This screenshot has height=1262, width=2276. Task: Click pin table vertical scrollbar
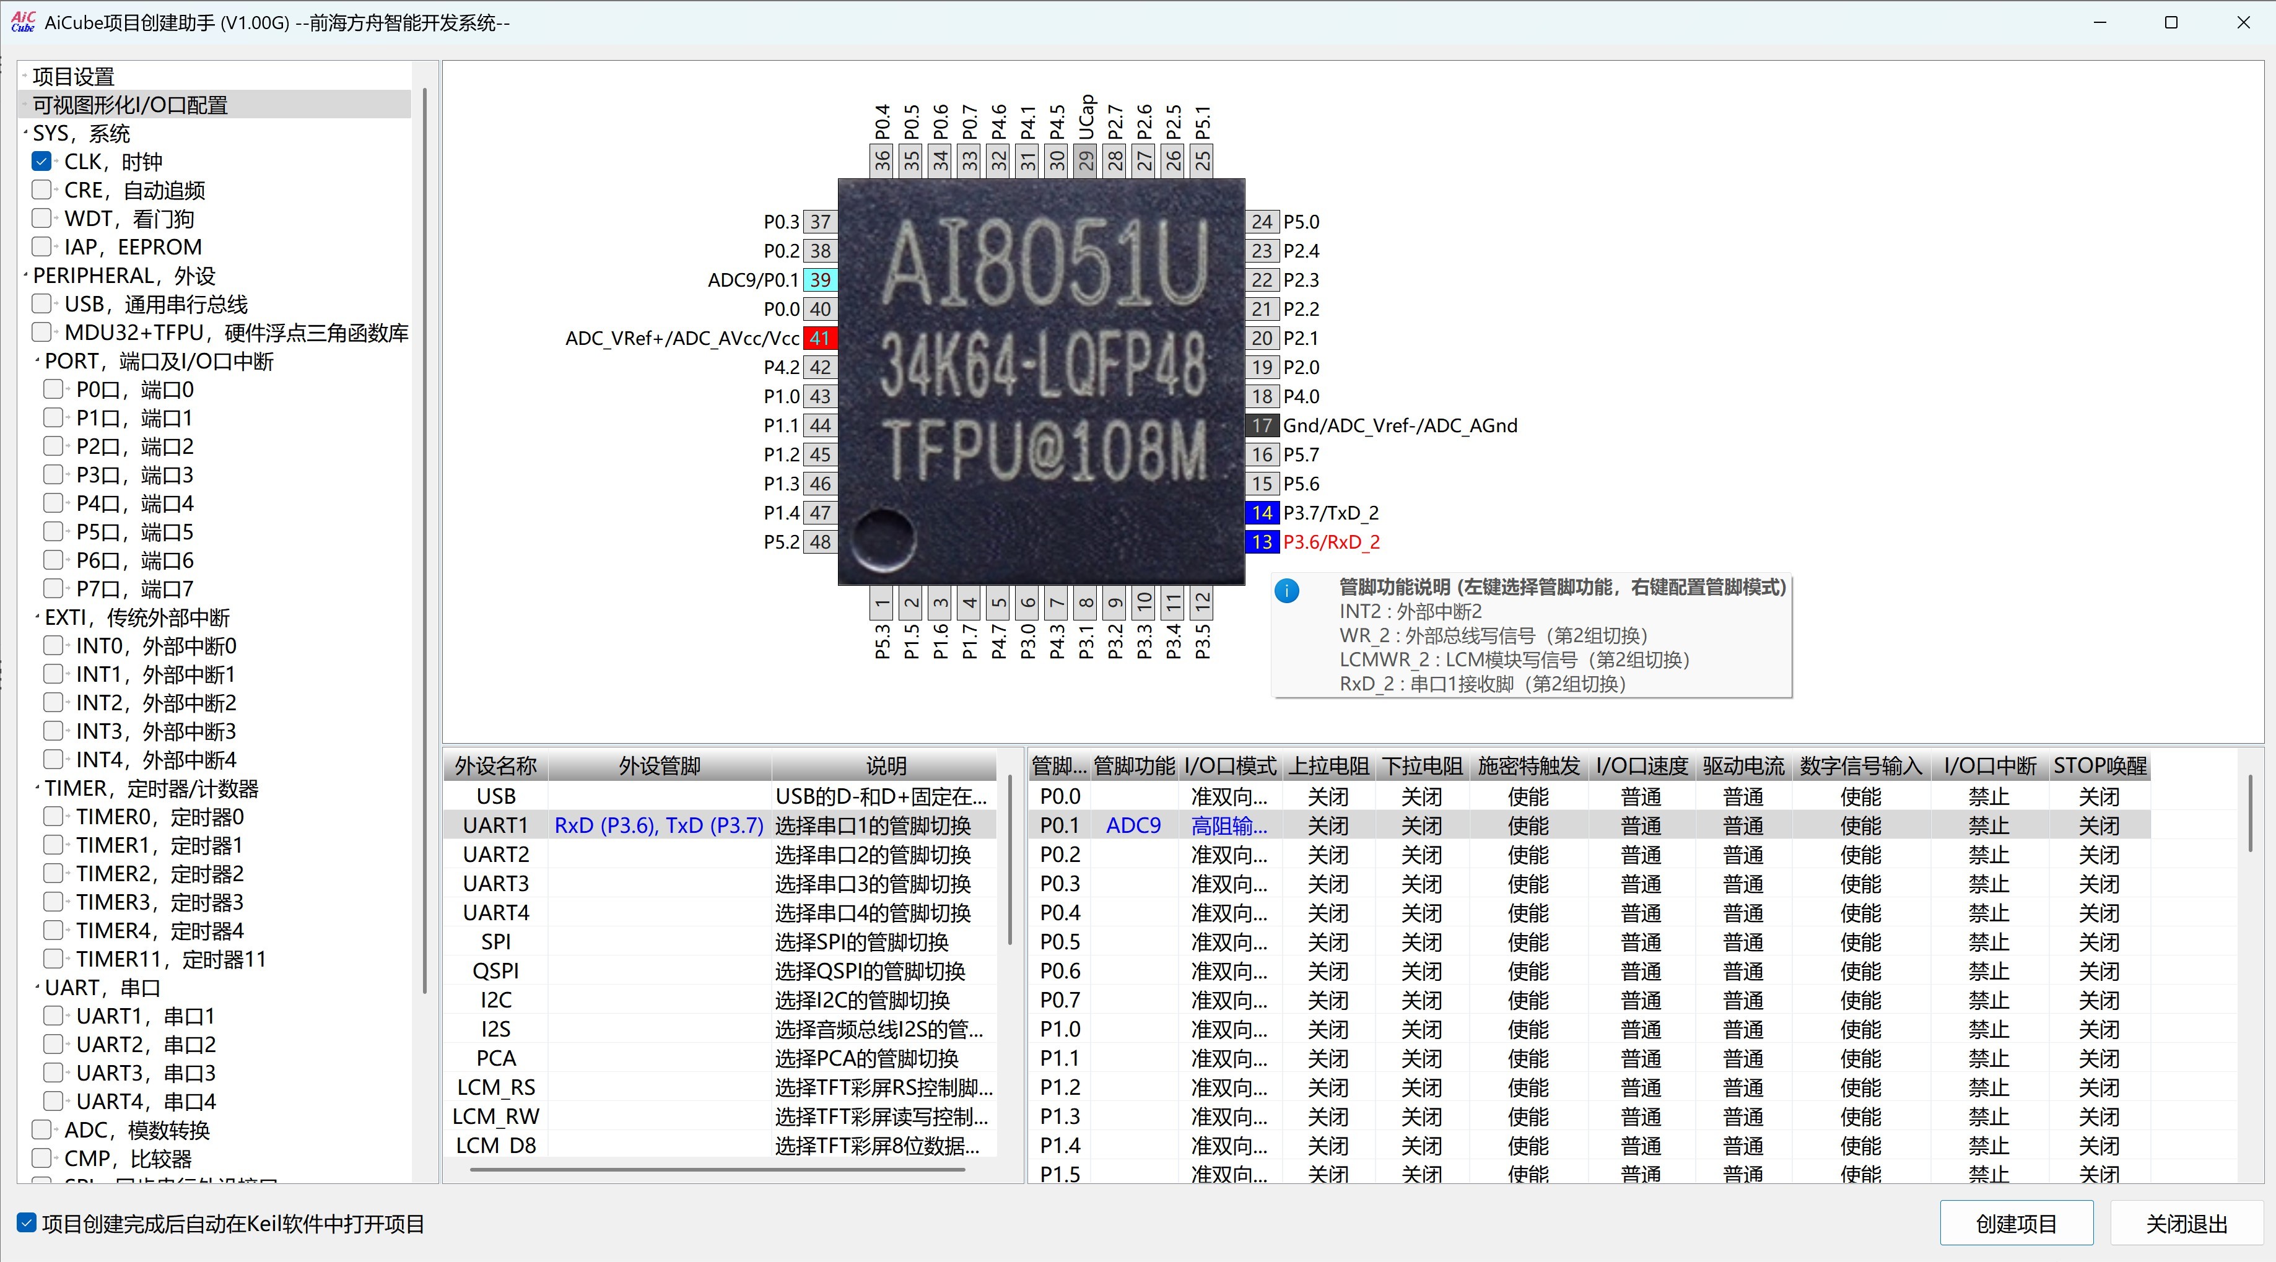2251,812
